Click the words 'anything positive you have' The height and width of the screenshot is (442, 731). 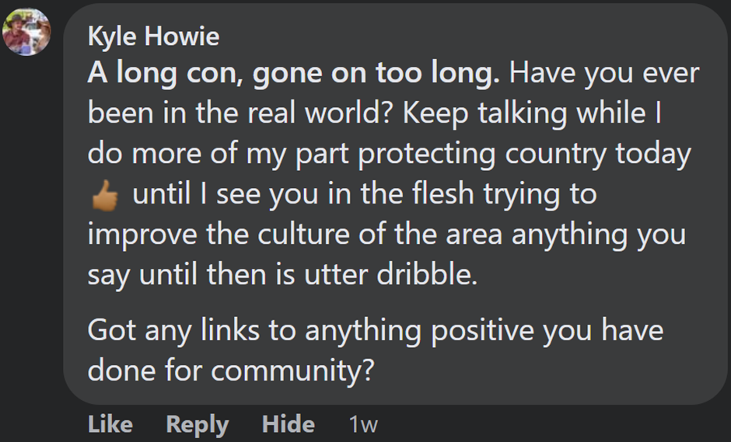point(484,331)
